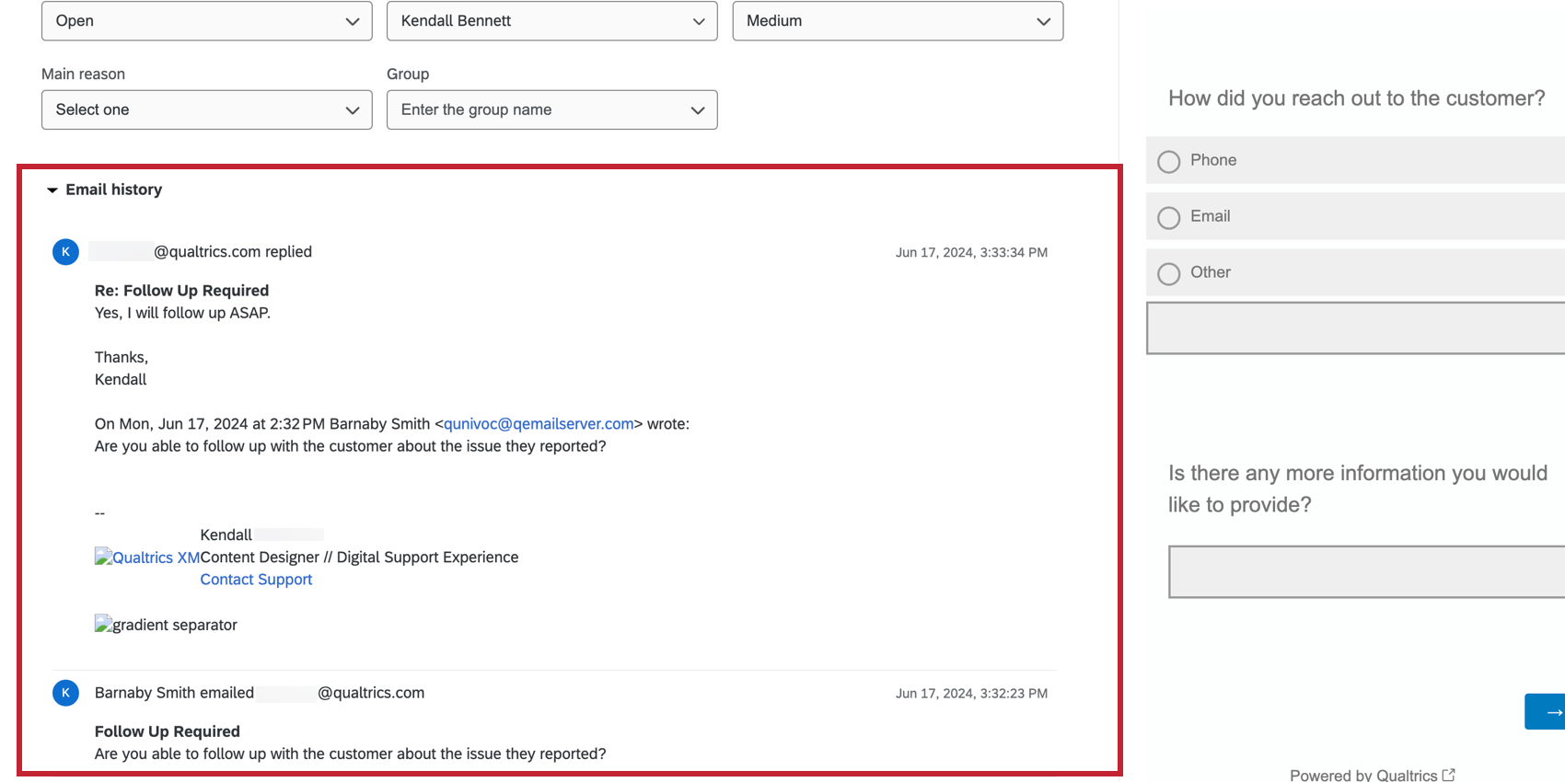Click the blue next arrow button
The image size is (1565, 782).
[x=1548, y=712]
